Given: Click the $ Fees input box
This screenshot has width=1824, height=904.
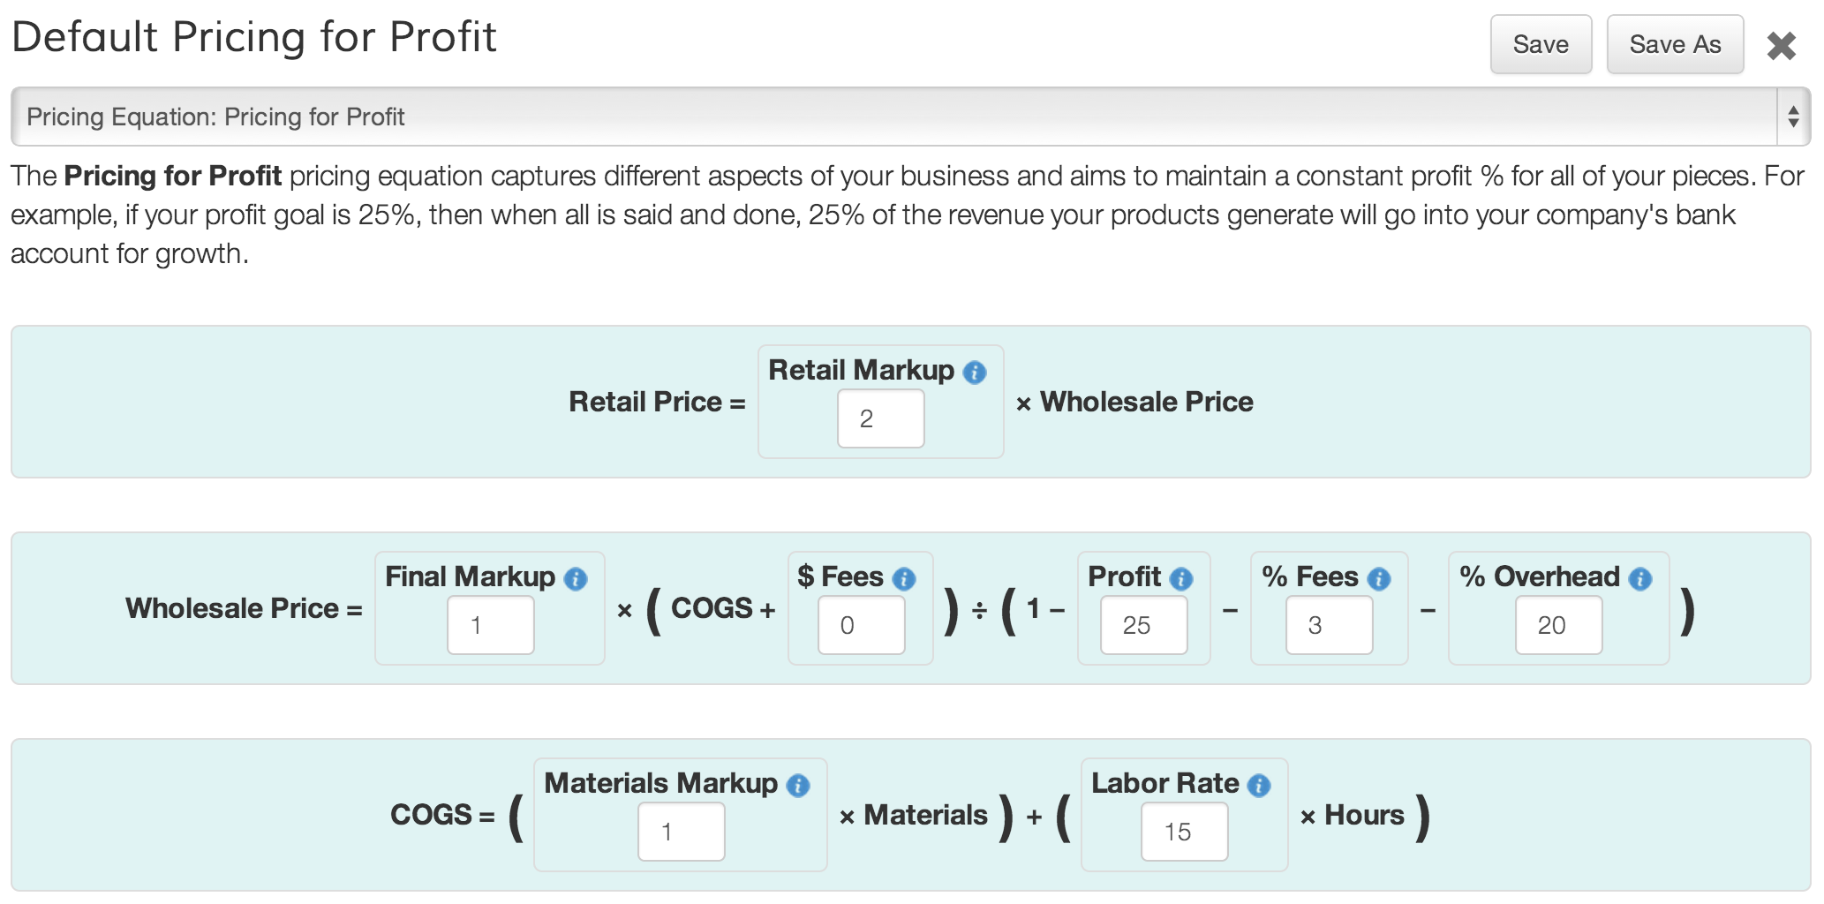Looking at the screenshot, I should (x=861, y=625).
